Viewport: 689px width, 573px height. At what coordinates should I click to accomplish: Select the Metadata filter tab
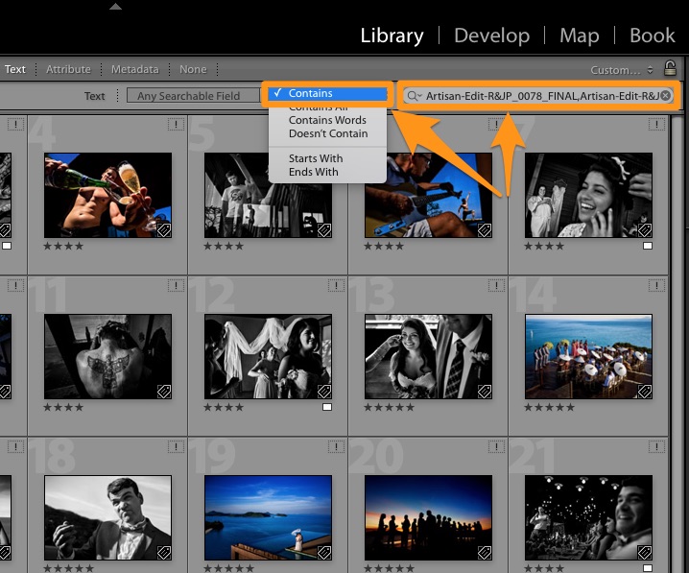tap(134, 69)
